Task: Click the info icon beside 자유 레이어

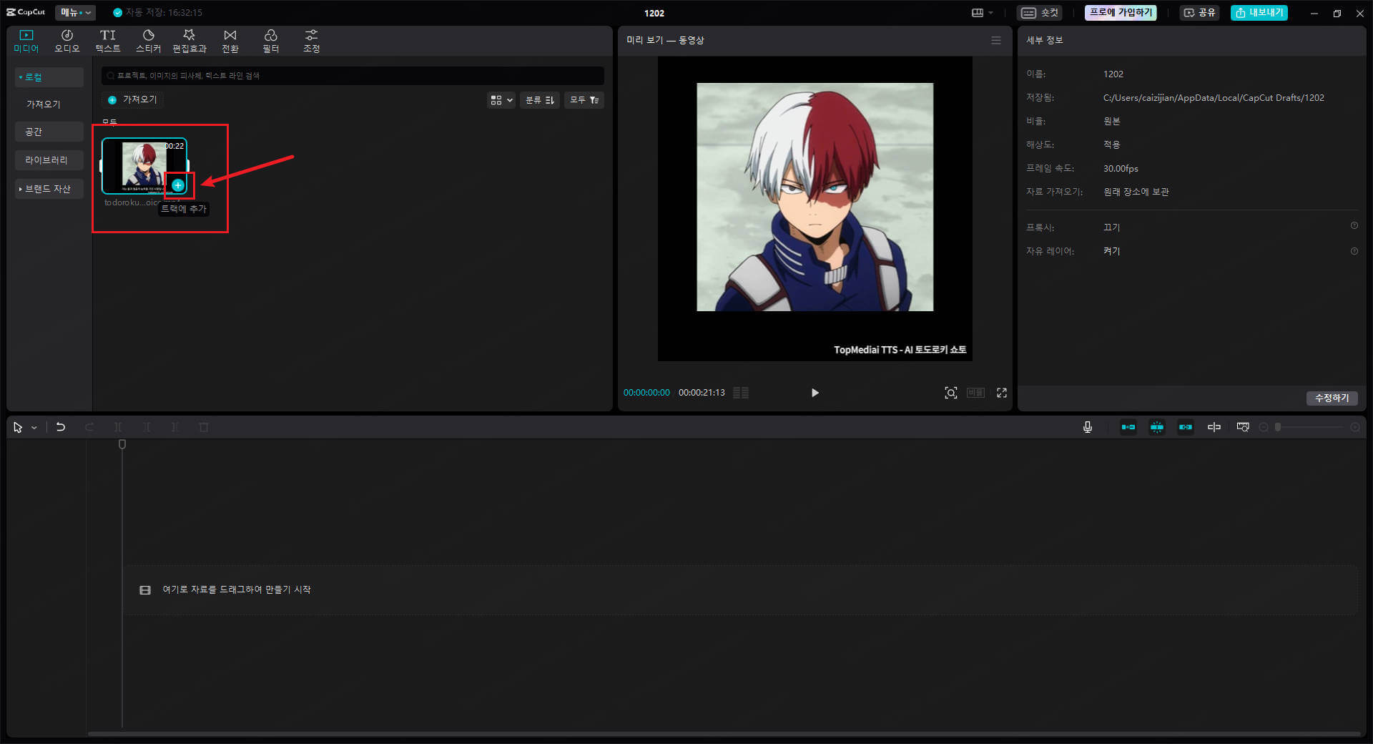Action: point(1354,251)
